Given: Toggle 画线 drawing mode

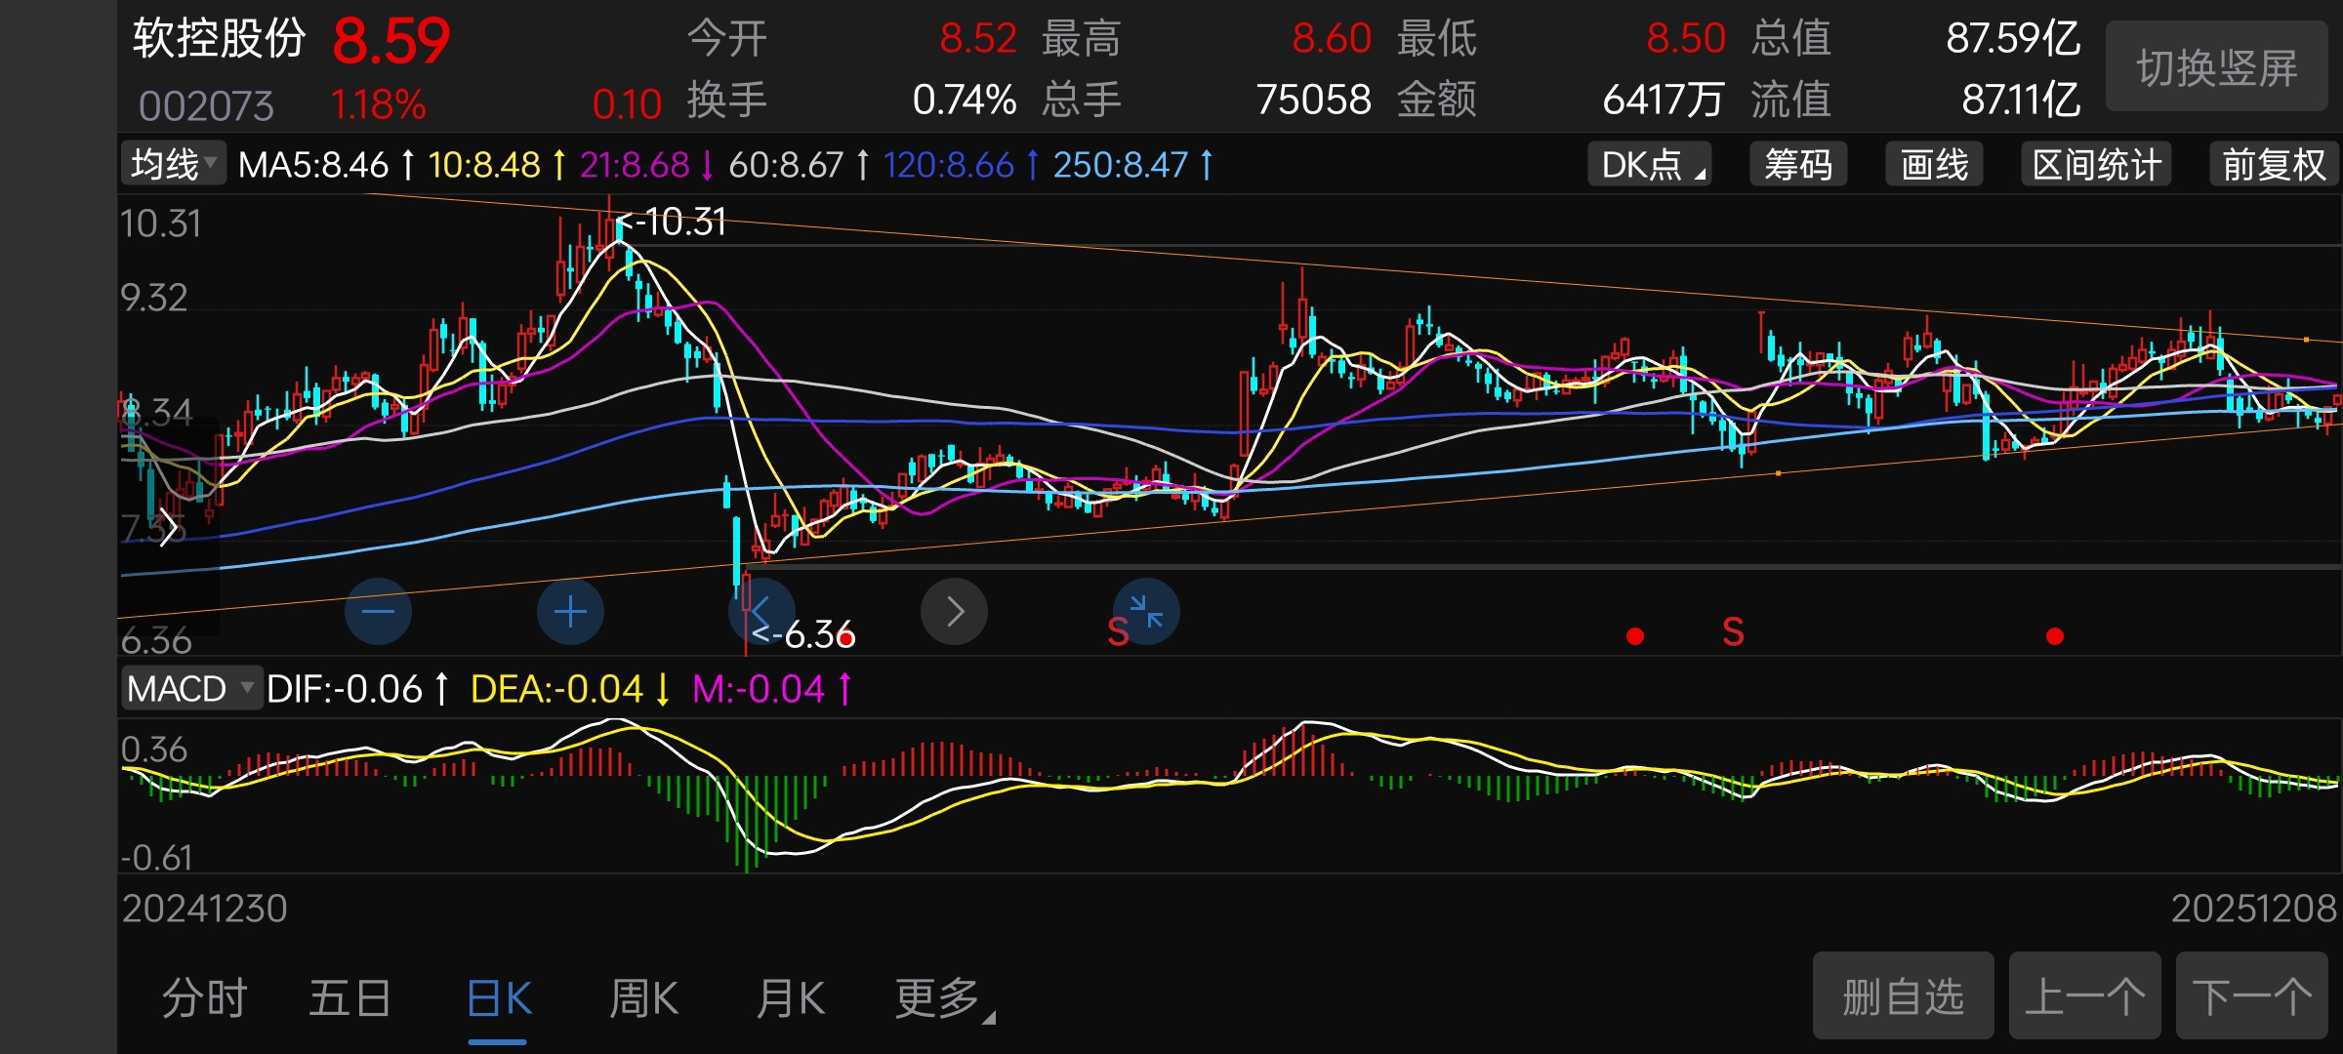Looking at the screenshot, I should tap(1933, 164).
